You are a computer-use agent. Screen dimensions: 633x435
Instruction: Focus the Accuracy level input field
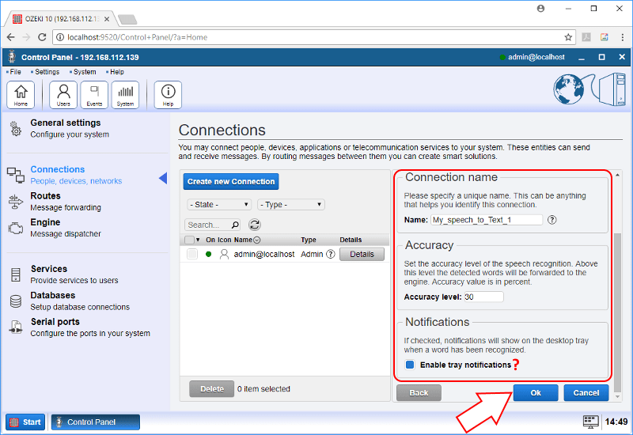click(x=483, y=297)
